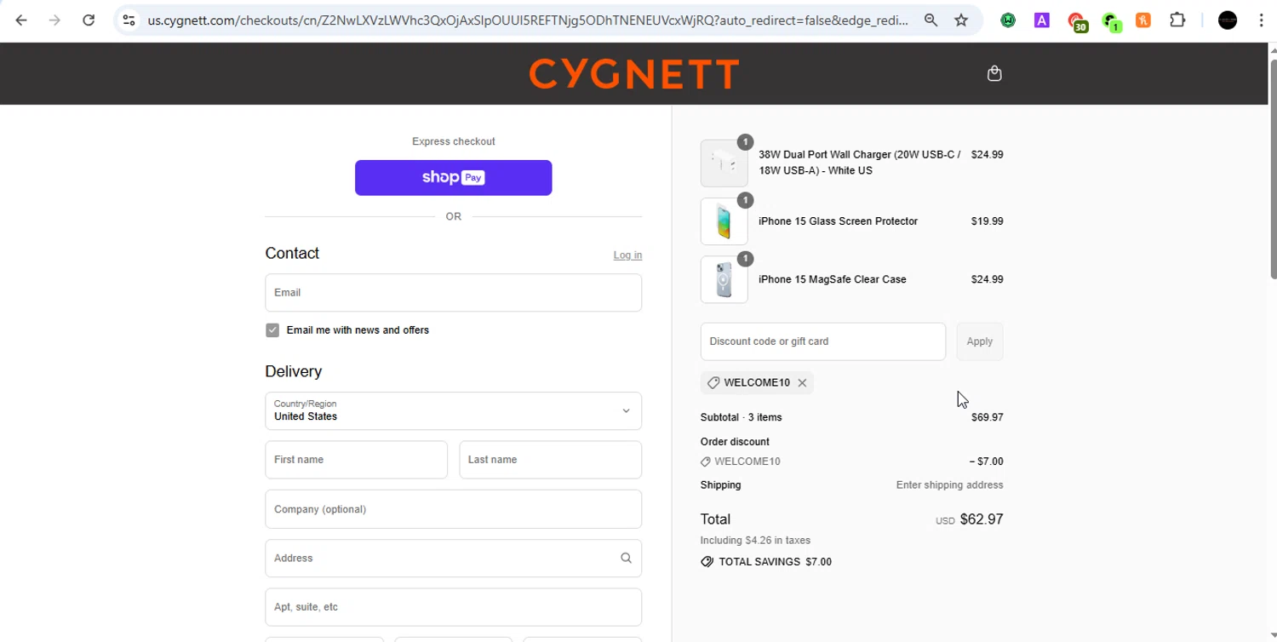Focus the Apt, suite, etc field

(x=454, y=607)
